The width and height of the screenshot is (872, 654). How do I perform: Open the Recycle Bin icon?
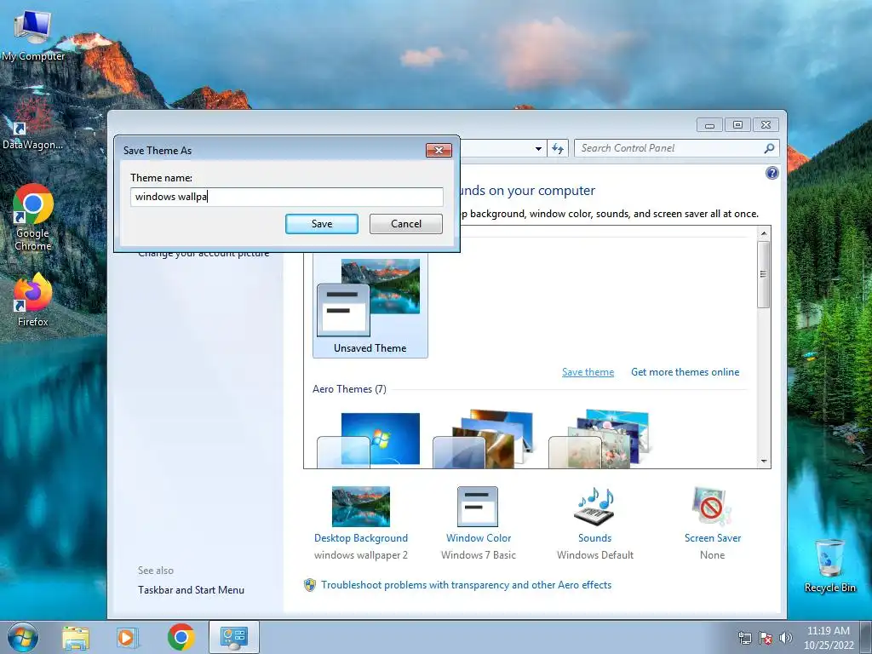[829, 565]
